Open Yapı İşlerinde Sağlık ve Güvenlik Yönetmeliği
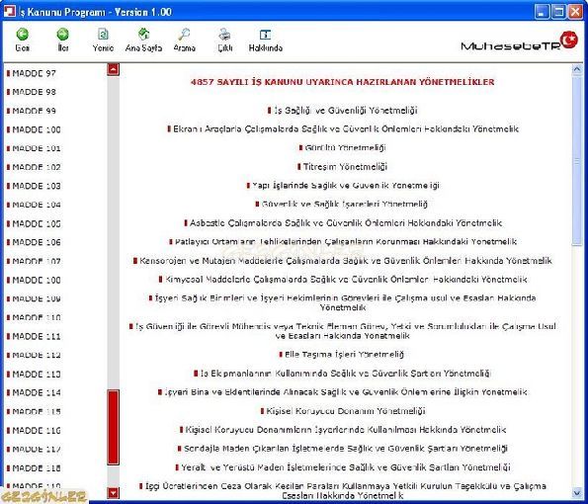 (x=345, y=186)
